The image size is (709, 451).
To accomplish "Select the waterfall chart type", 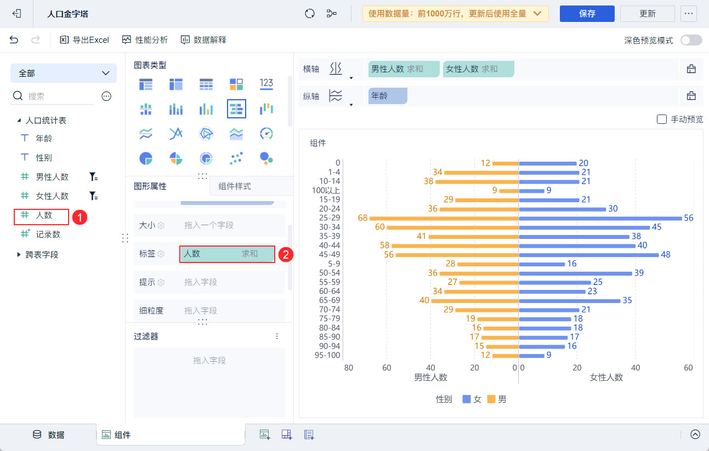I will (266, 109).
